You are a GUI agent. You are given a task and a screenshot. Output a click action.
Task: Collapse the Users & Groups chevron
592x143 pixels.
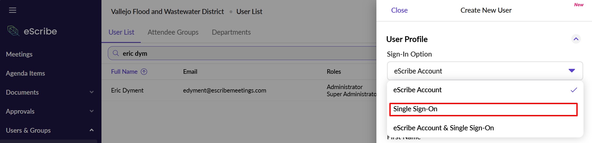[92, 130]
